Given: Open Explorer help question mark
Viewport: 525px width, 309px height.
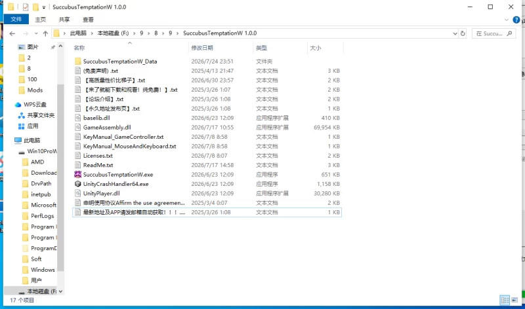Looking at the screenshot, I should pos(516,20).
